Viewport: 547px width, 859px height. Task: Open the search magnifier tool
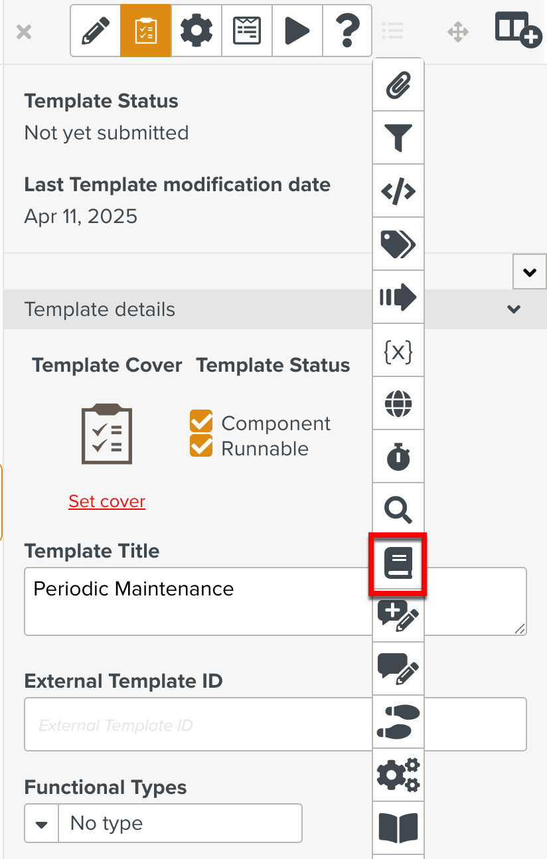tap(398, 509)
